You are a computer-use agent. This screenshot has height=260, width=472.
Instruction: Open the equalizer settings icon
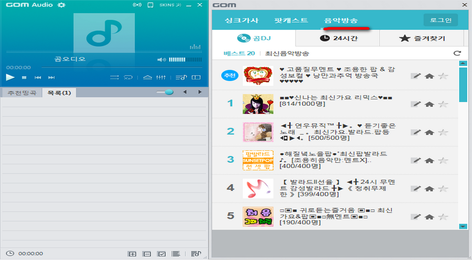[161, 77]
